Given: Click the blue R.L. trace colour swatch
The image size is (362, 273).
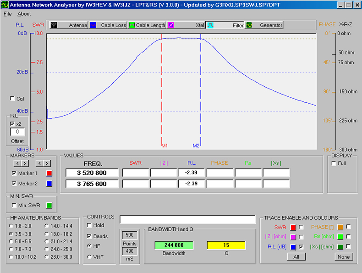Looking at the screenshot, I should pyautogui.click(x=293, y=247).
